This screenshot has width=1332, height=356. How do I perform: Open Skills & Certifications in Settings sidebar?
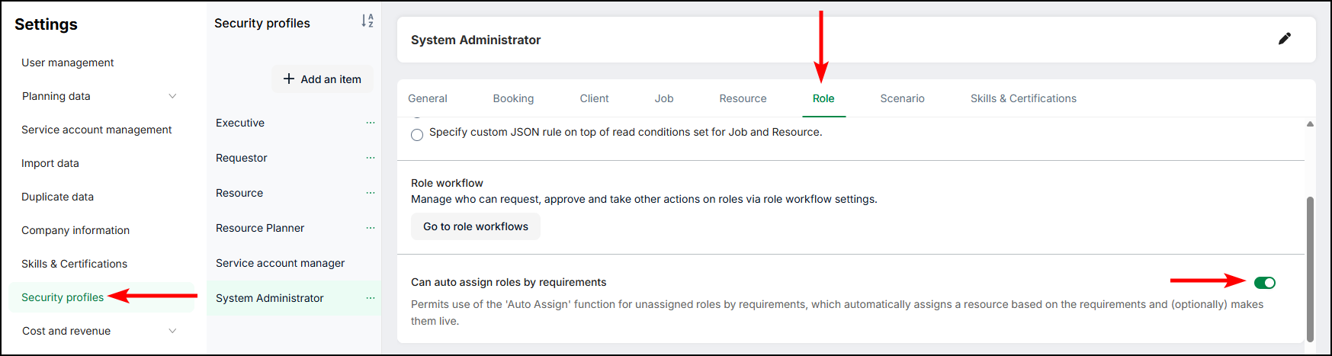(75, 264)
